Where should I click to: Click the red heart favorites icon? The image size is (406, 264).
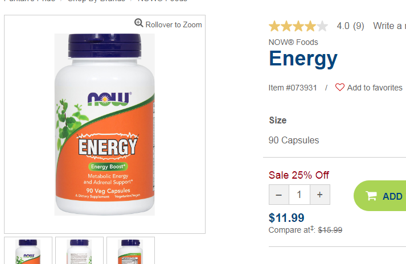[x=340, y=87]
